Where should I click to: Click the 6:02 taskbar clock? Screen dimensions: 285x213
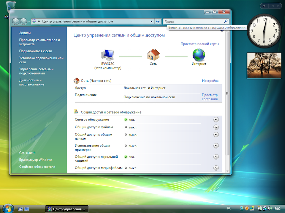click(277, 209)
